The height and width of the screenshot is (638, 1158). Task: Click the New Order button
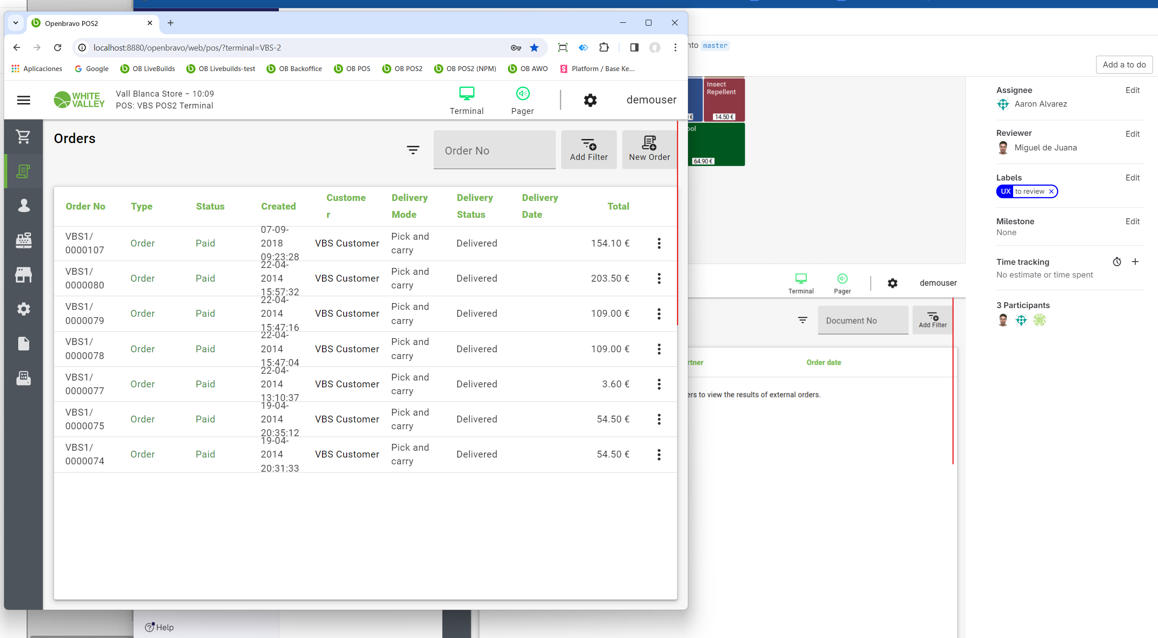tap(649, 150)
